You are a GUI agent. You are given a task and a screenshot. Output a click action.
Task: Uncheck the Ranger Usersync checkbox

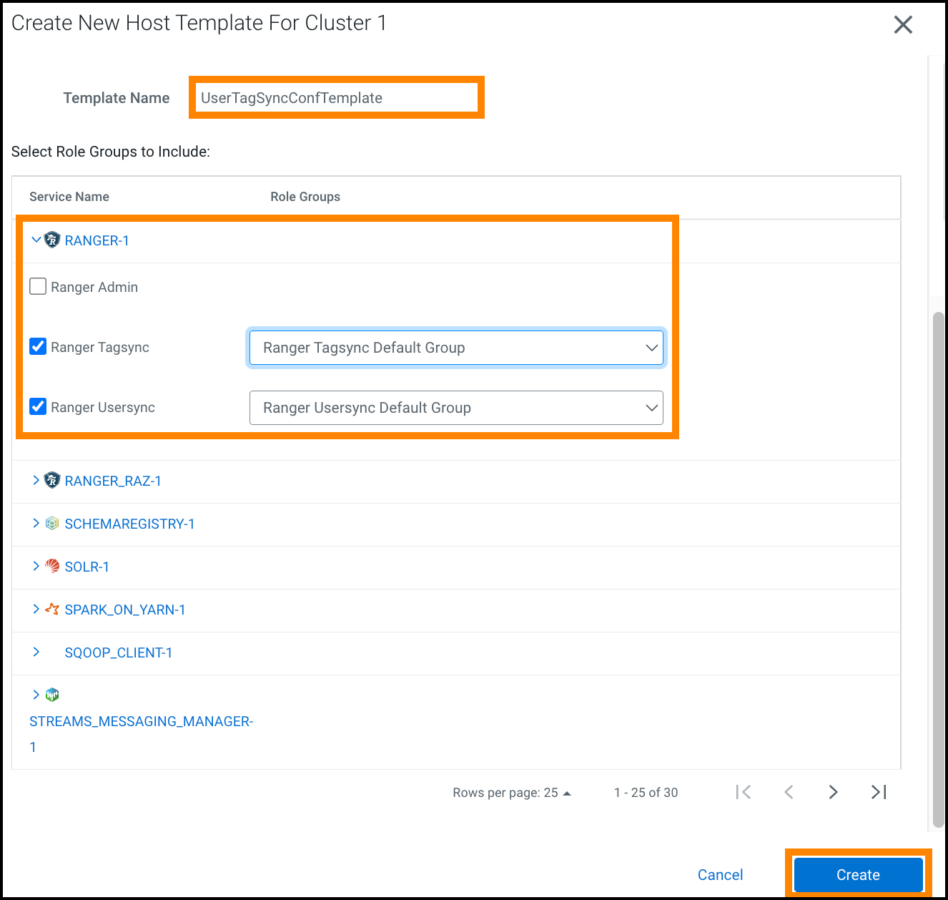click(38, 407)
